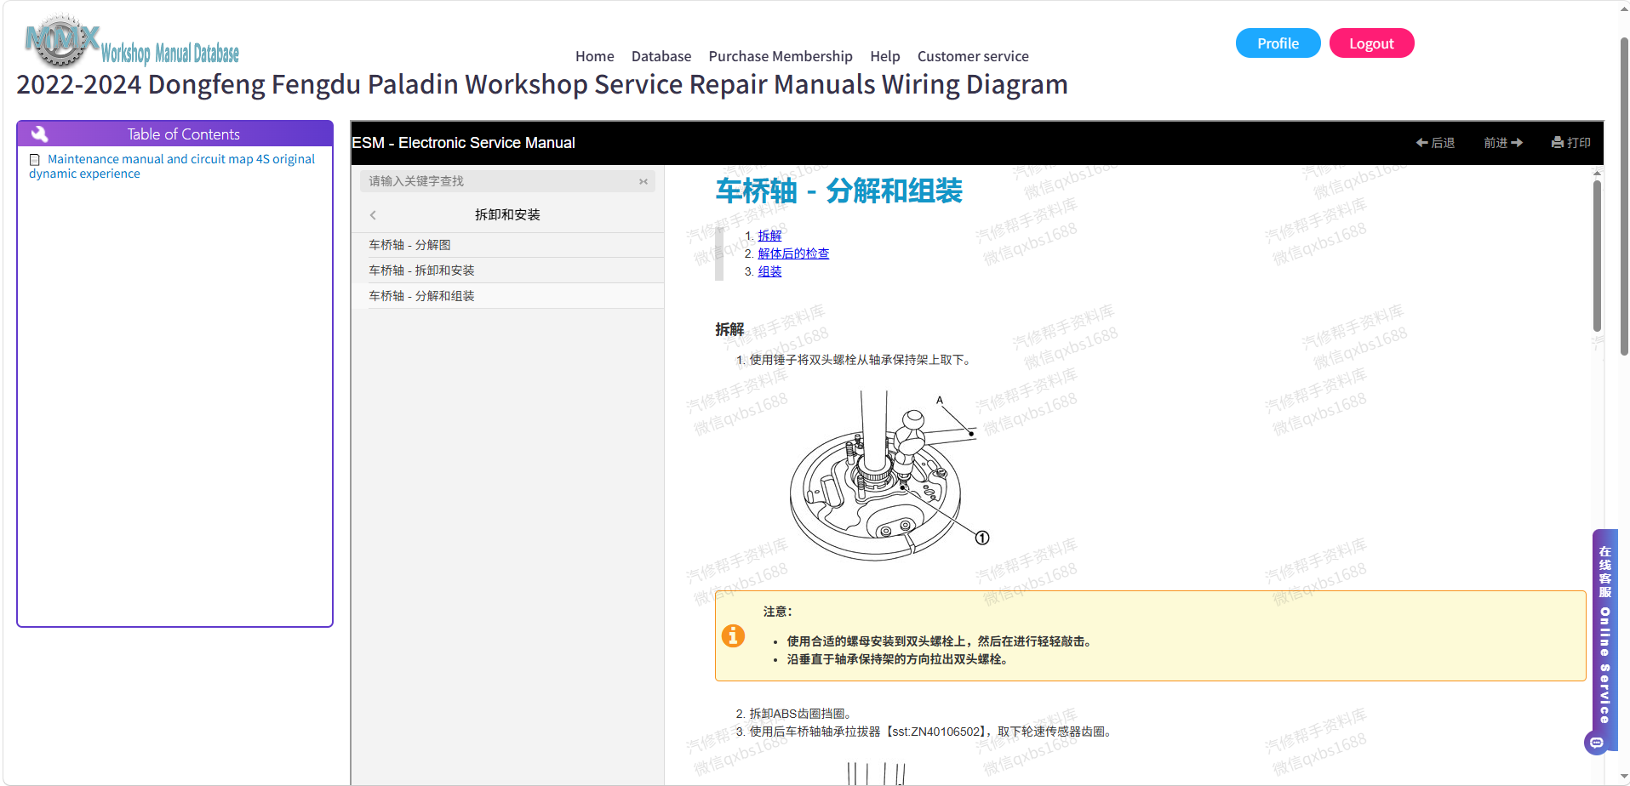Open Customer service page
Image resolution: width=1630 pixels, height=786 pixels.
point(973,56)
